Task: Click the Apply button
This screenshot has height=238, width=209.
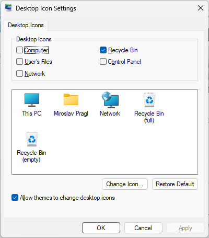Action: (185, 228)
